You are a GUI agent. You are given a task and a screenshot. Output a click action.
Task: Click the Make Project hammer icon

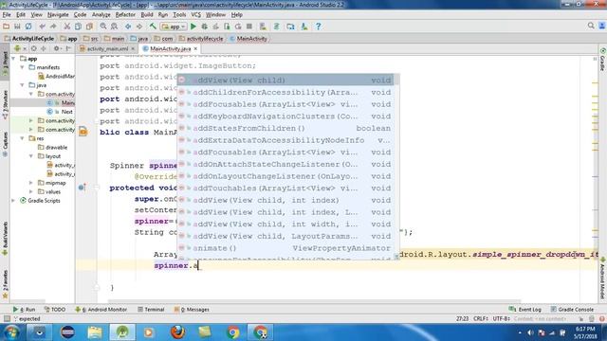pos(153,27)
